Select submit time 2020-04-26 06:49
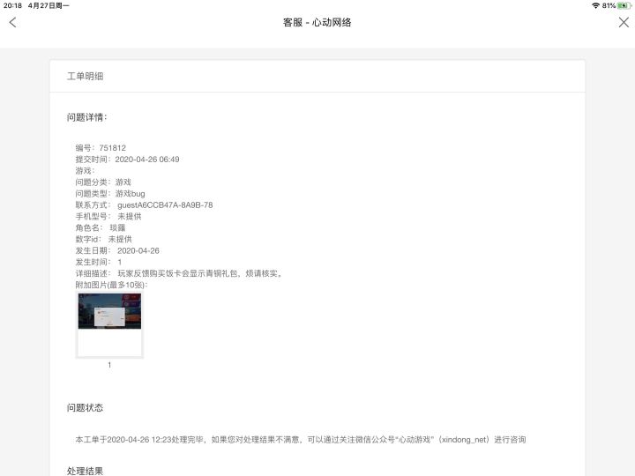 pos(147,159)
